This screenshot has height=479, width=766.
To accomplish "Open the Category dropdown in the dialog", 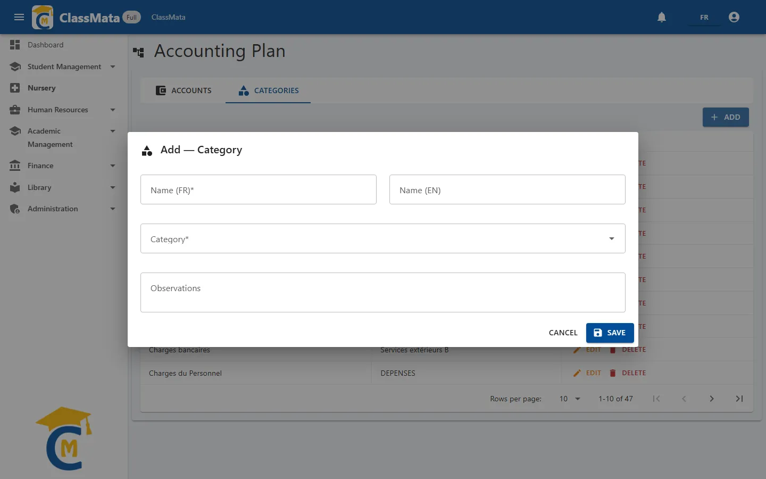I will point(383,238).
